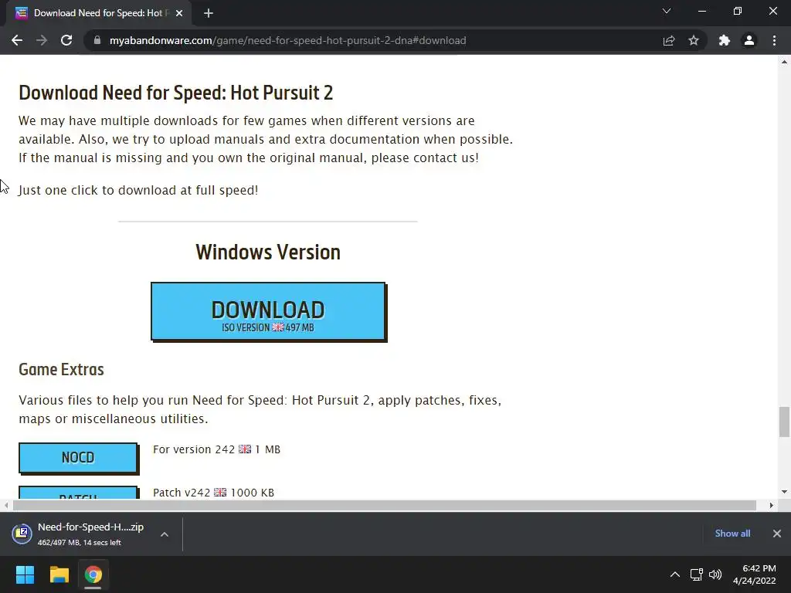
Task: Click the forward navigation arrow
Action: [x=42, y=40]
